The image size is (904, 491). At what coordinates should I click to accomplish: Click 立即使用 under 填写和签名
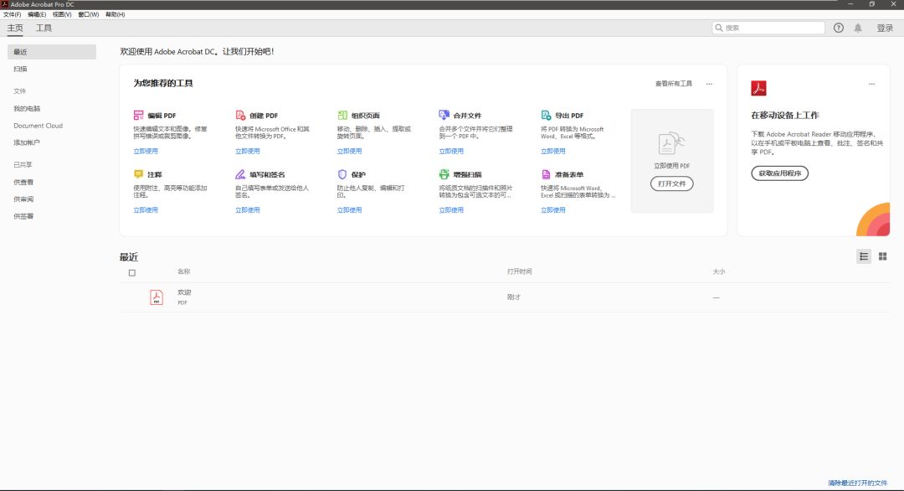coord(247,210)
